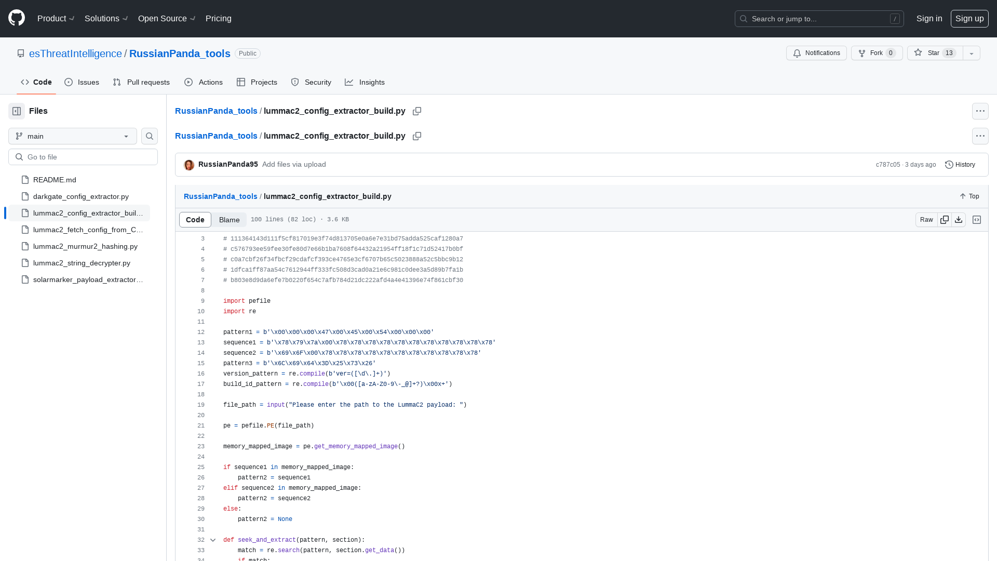Expand the Product menu

coord(56,18)
